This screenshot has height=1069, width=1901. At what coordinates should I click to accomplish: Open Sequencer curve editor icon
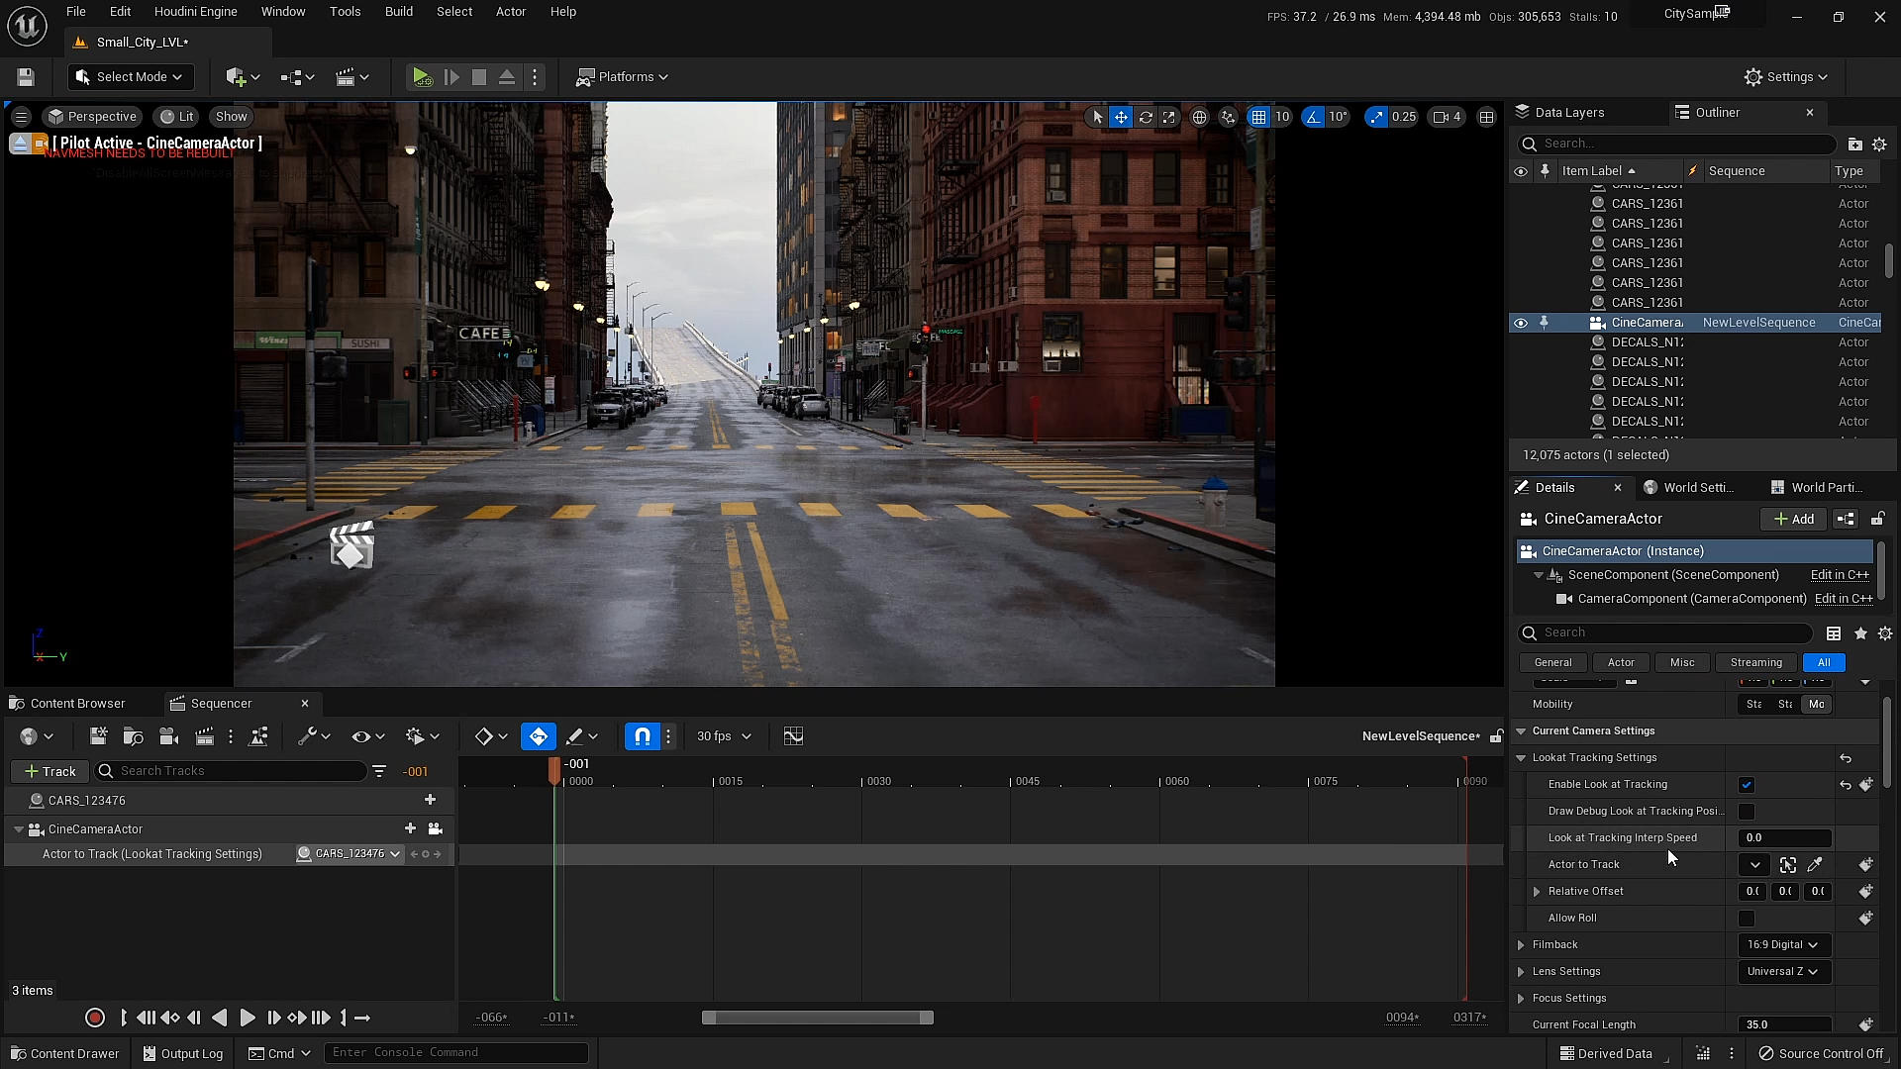coord(793,736)
